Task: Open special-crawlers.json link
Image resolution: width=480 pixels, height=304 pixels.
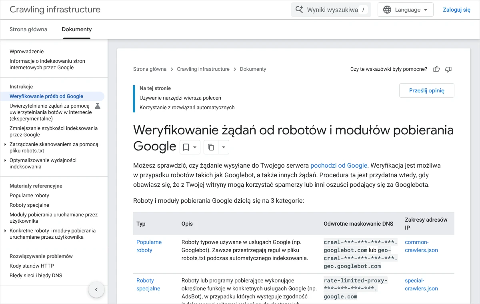Action: (x=421, y=284)
